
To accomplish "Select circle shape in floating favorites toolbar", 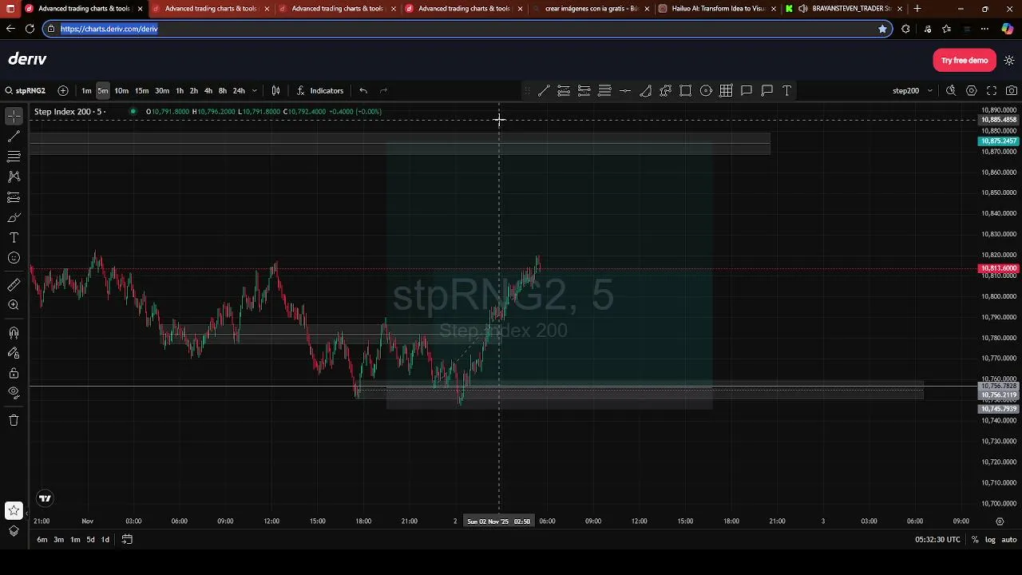I will point(706,91).
